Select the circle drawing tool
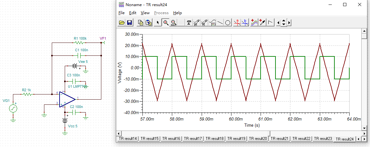370x147 pixels. click(x=228, y=23)
